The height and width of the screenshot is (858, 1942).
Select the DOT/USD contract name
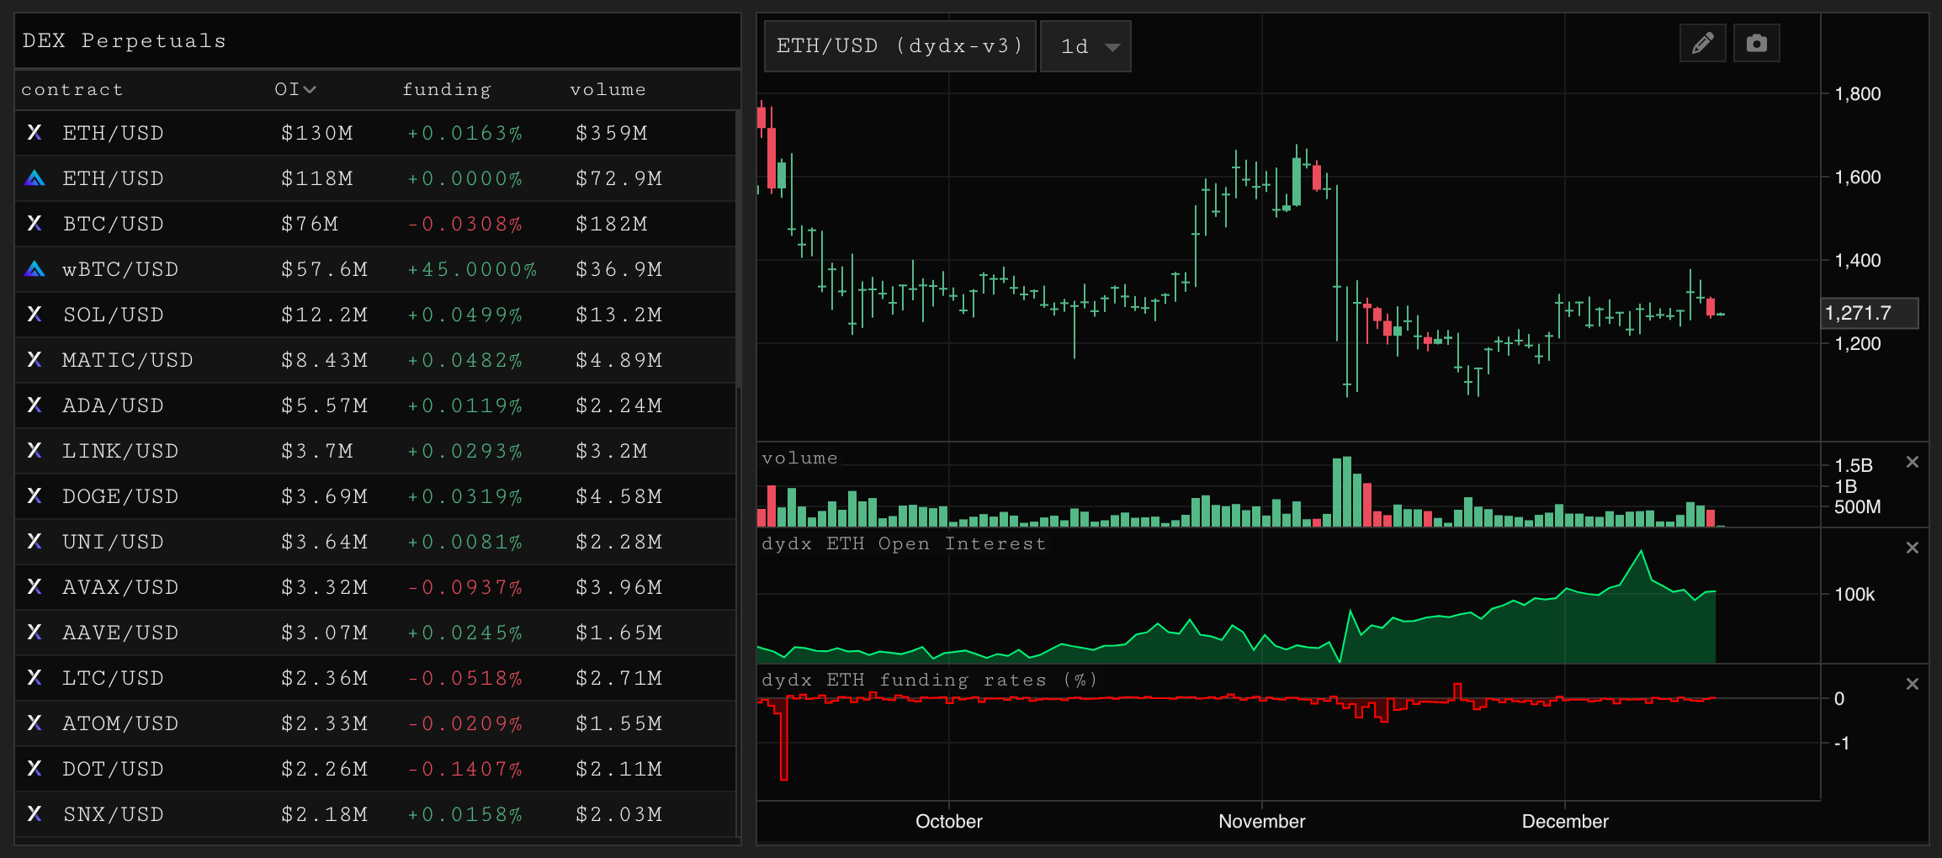click(113, 769)
